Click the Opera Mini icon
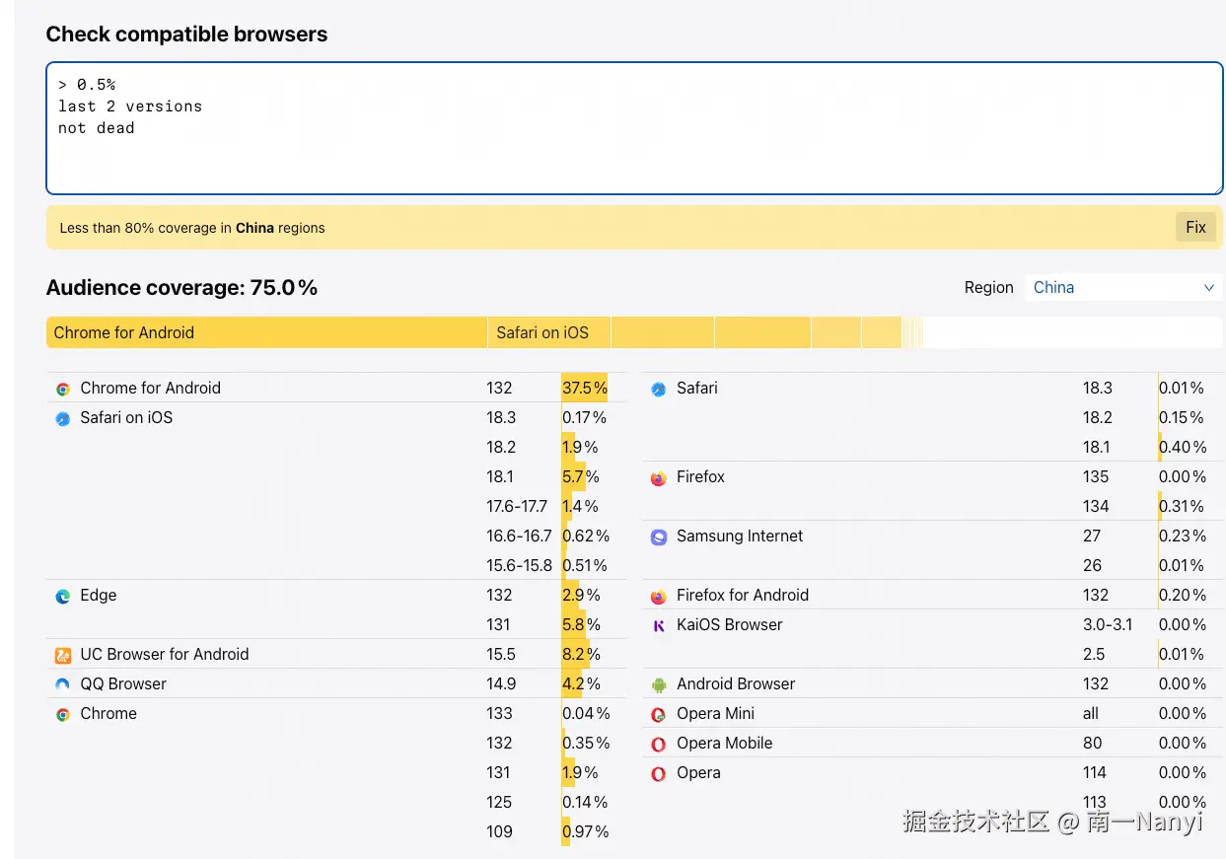Viewport: 1226px width, 859px height. click(x=659, y=715)
